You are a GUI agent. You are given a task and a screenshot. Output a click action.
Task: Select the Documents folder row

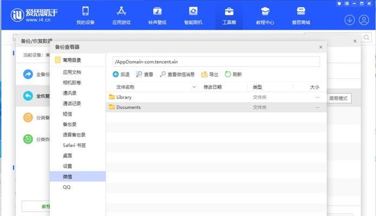(x=216, y=107)
